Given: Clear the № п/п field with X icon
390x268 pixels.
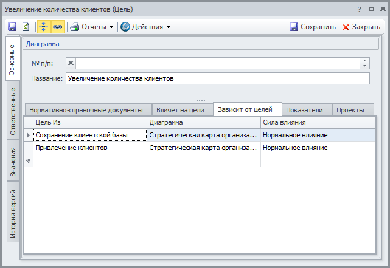Looking at the screenshot, I should 71,63.
